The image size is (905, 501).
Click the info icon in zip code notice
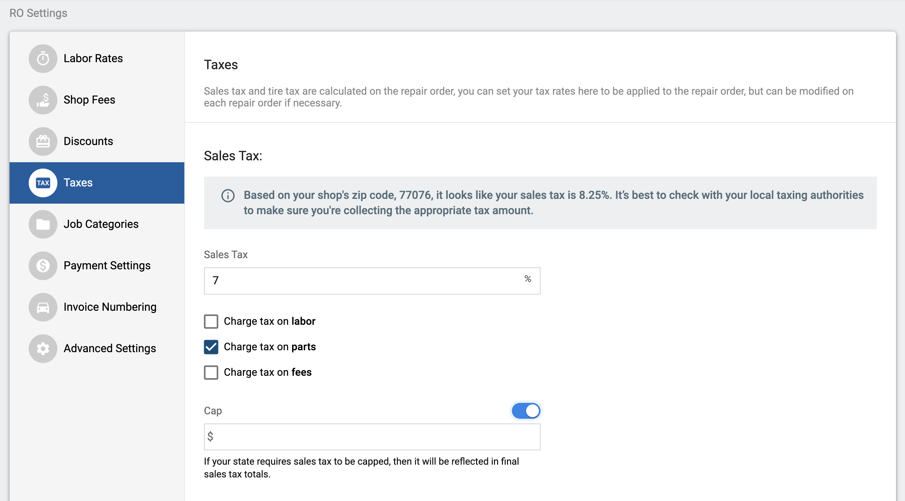coord(228,196)
